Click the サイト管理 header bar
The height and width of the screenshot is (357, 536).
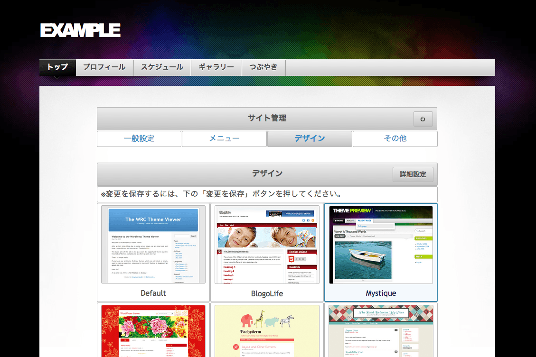(267, 119)
